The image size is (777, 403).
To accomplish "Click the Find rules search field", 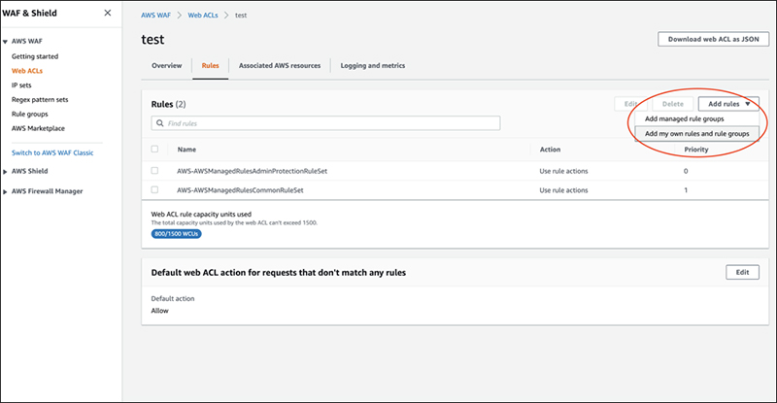I will pos(330,124).
